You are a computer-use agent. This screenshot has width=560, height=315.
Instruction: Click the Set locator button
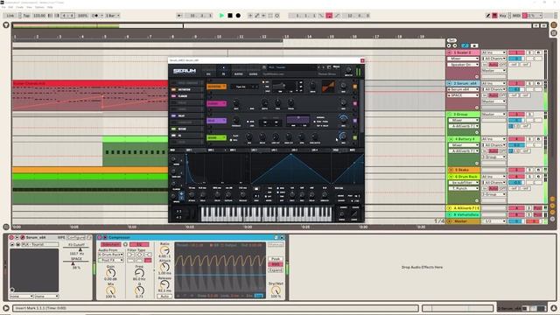[x=451, y=40]
